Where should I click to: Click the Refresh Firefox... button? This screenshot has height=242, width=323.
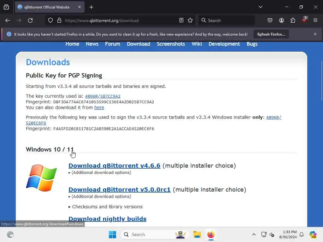tap(271, 34)
